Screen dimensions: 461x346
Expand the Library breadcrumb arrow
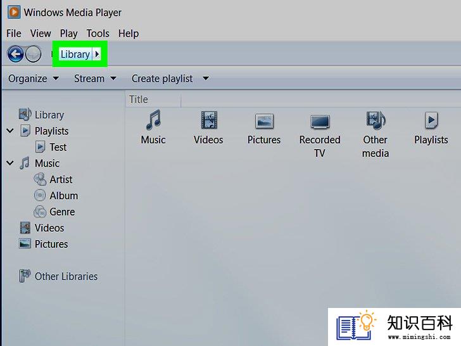(97, 54)
